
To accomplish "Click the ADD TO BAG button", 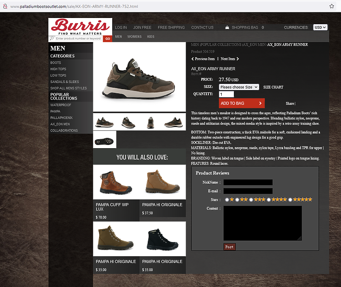I will [x=242, y=103].
